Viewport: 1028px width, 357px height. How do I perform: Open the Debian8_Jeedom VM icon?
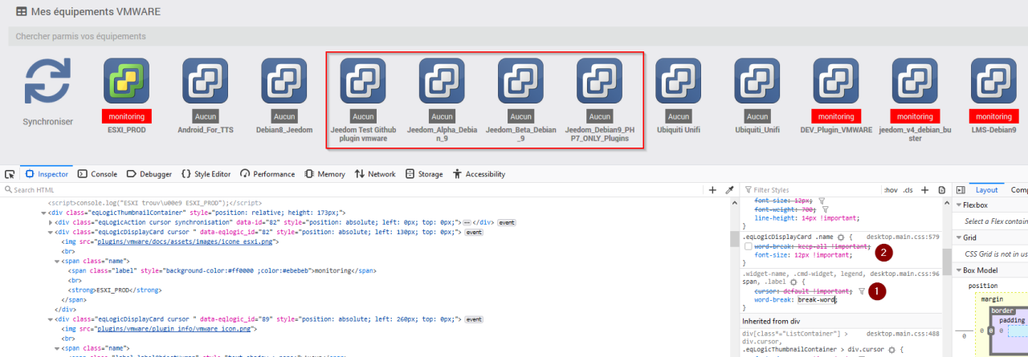coord(284,81)
